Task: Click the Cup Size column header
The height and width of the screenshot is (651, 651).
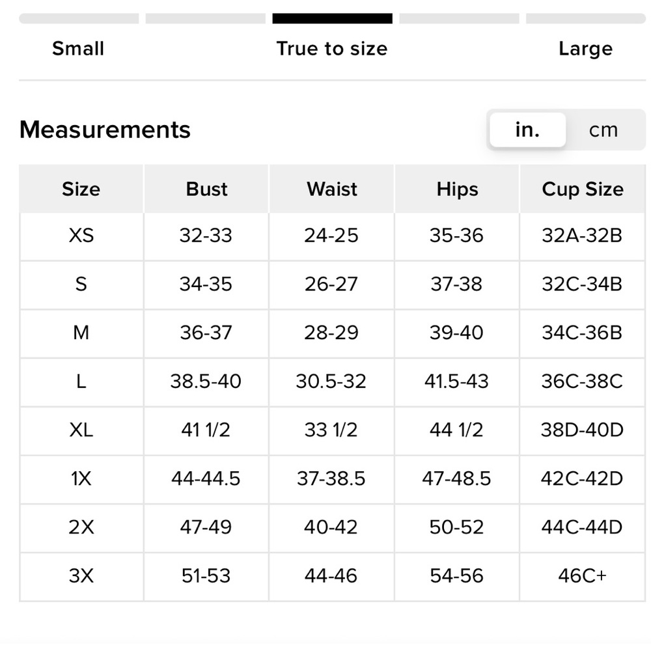Action: (x=583, y=189)
